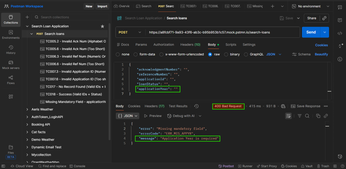Send the request
Screen dimensions: 346x169
pos(311,32)
